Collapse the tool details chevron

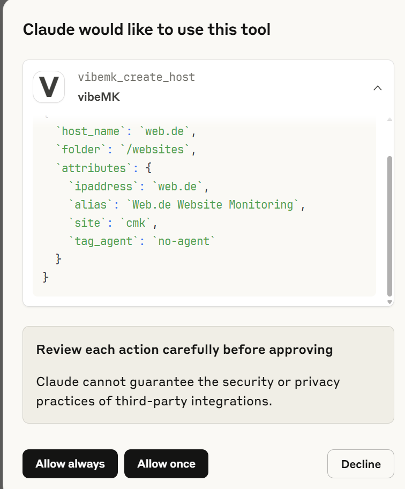click(377, 88)
